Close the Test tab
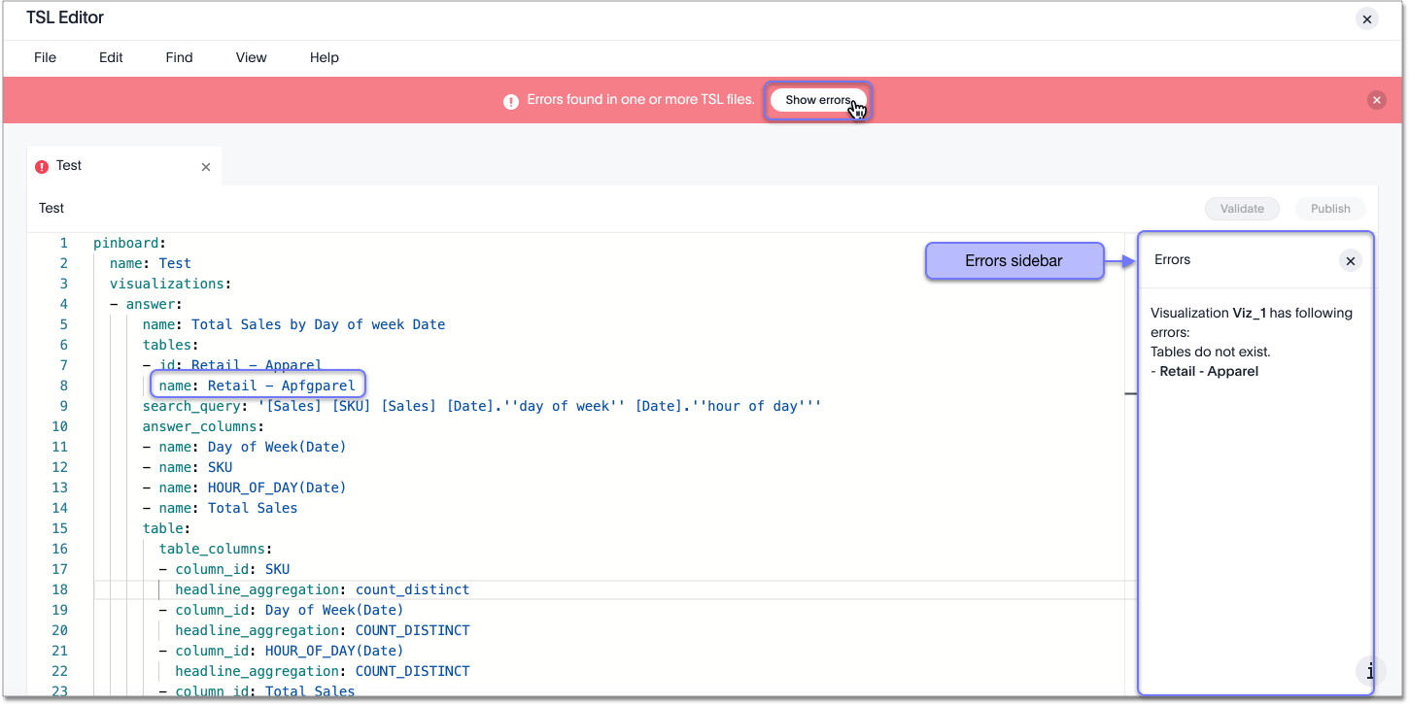Viewport: 1409px width, 705px height. point(205,166)
